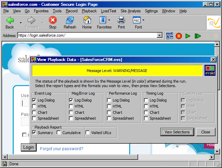Image resolution: width=222 pixels, height=168 pixels.
Task: Click the Font ABC icon
Action: (x=137, y=20)
